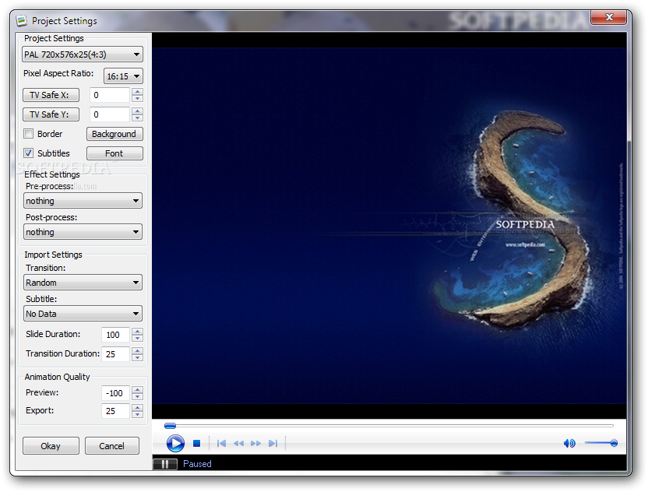Click the Next track icon
The height and width of the screenshot is (492, 648).
273,443
